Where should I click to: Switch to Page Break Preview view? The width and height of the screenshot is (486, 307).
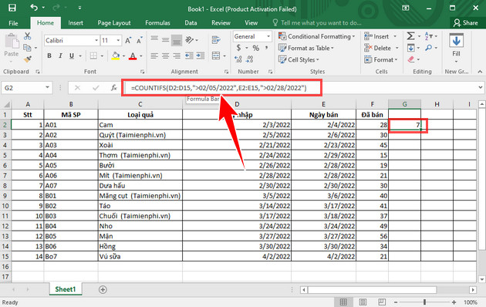(x=382, y=302)
